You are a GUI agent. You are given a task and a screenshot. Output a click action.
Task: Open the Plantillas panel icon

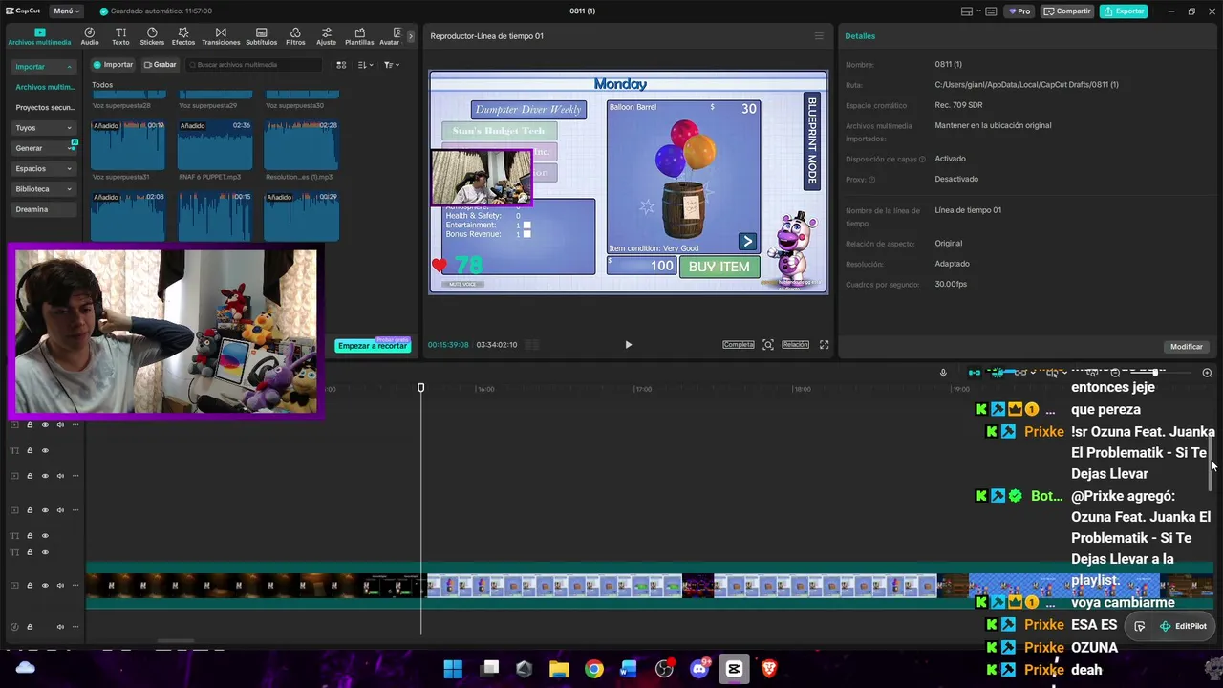pyautogui.click(x=359, y=36)
